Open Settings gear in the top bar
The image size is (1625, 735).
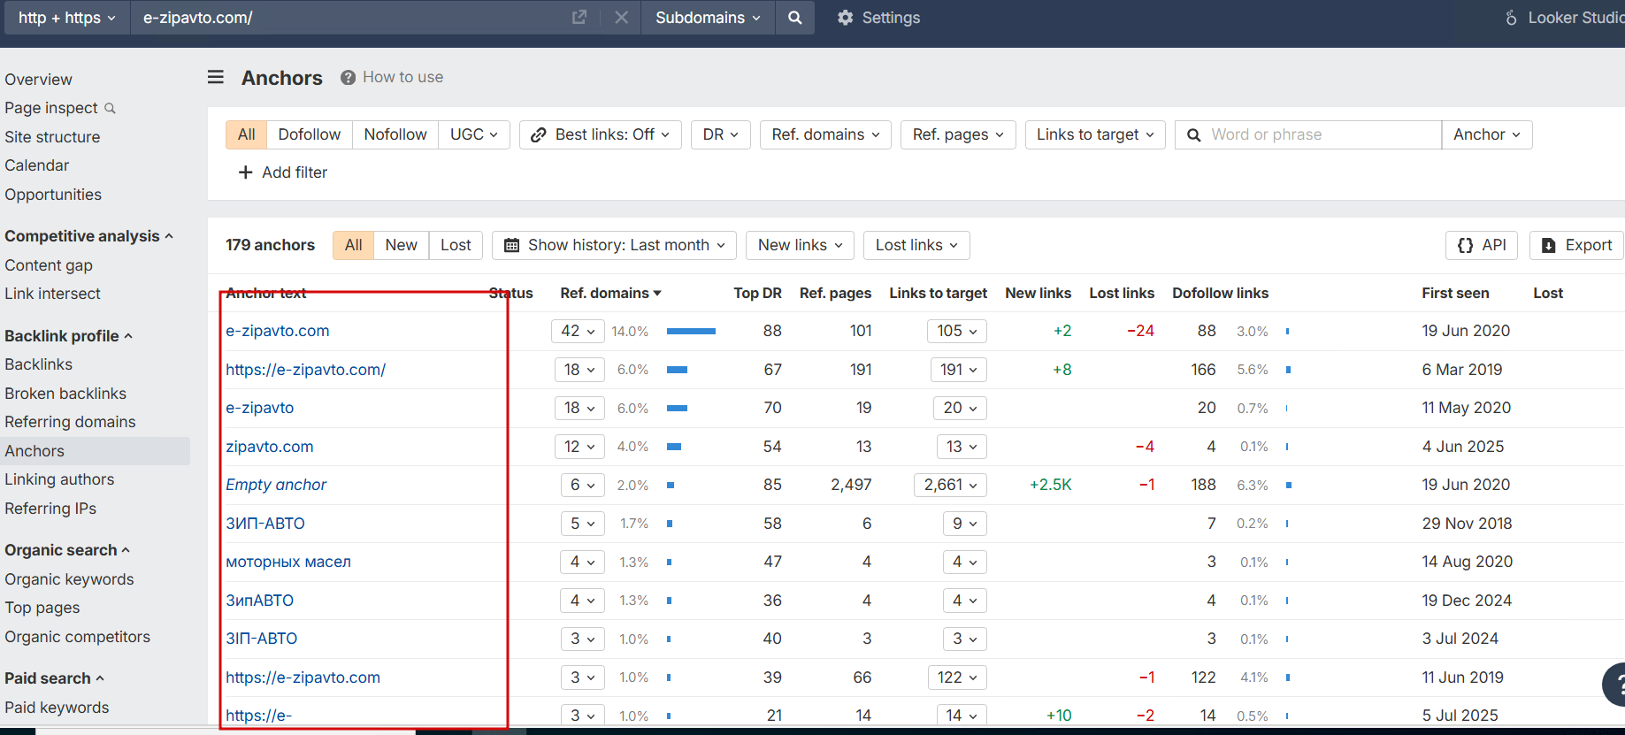point(878,18)
